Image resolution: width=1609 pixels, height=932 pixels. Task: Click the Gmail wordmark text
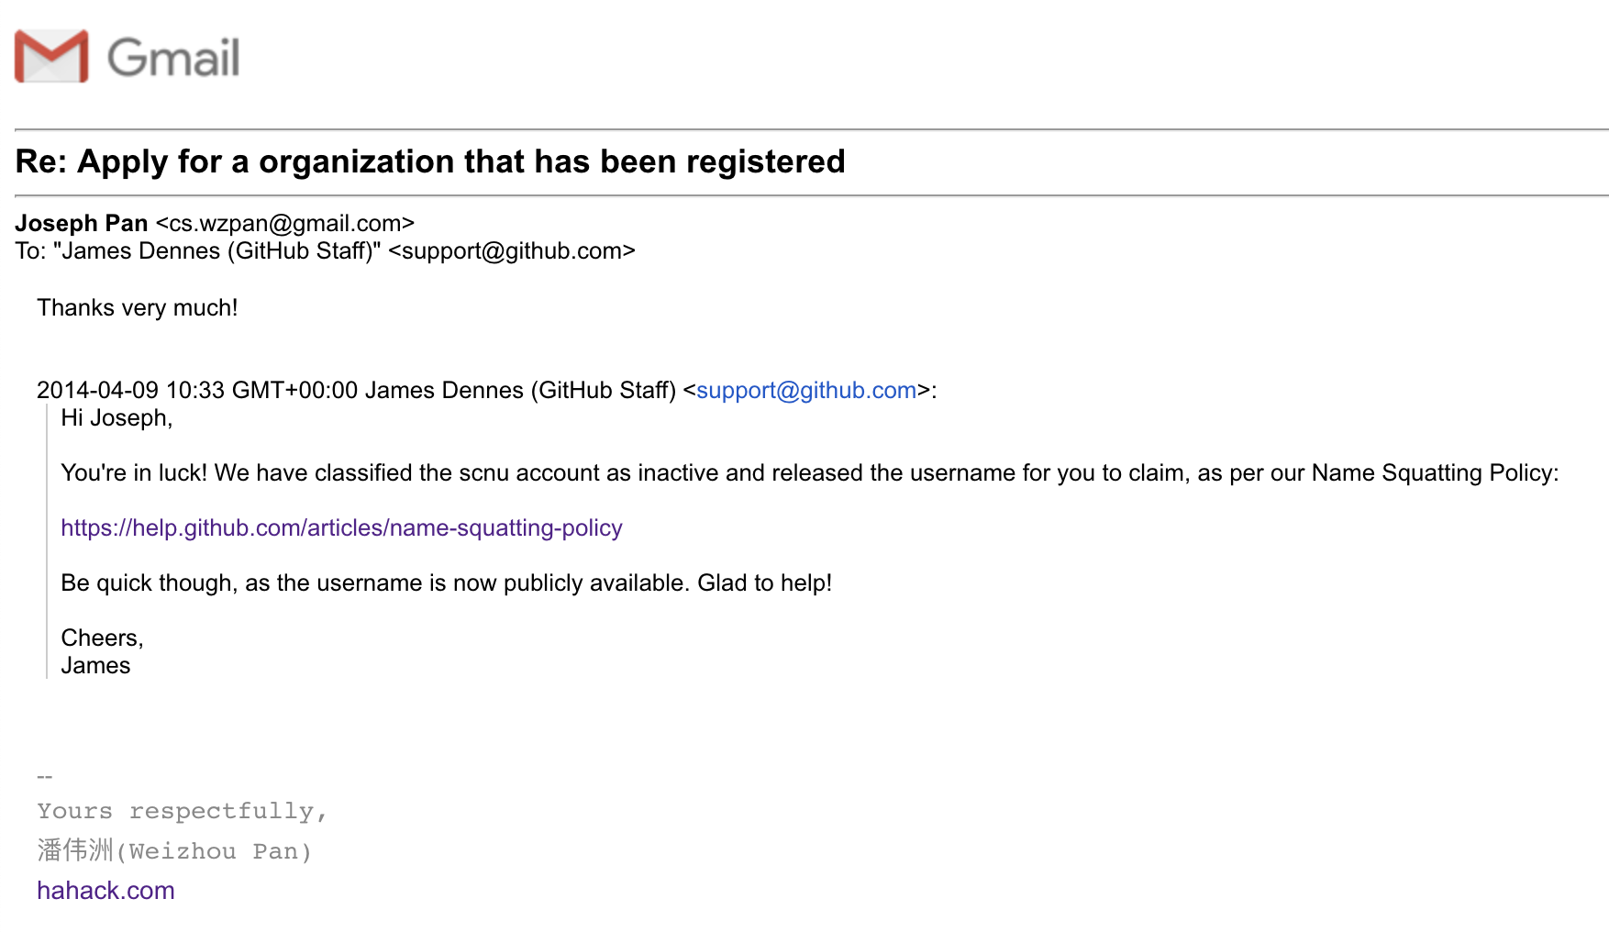point(173,57)
